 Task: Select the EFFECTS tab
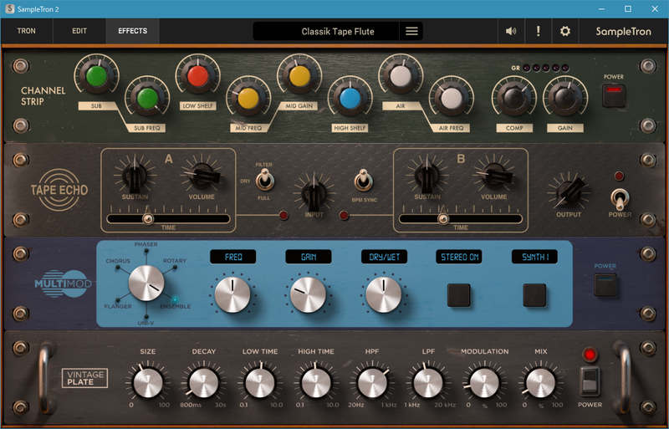coord(133,31)
